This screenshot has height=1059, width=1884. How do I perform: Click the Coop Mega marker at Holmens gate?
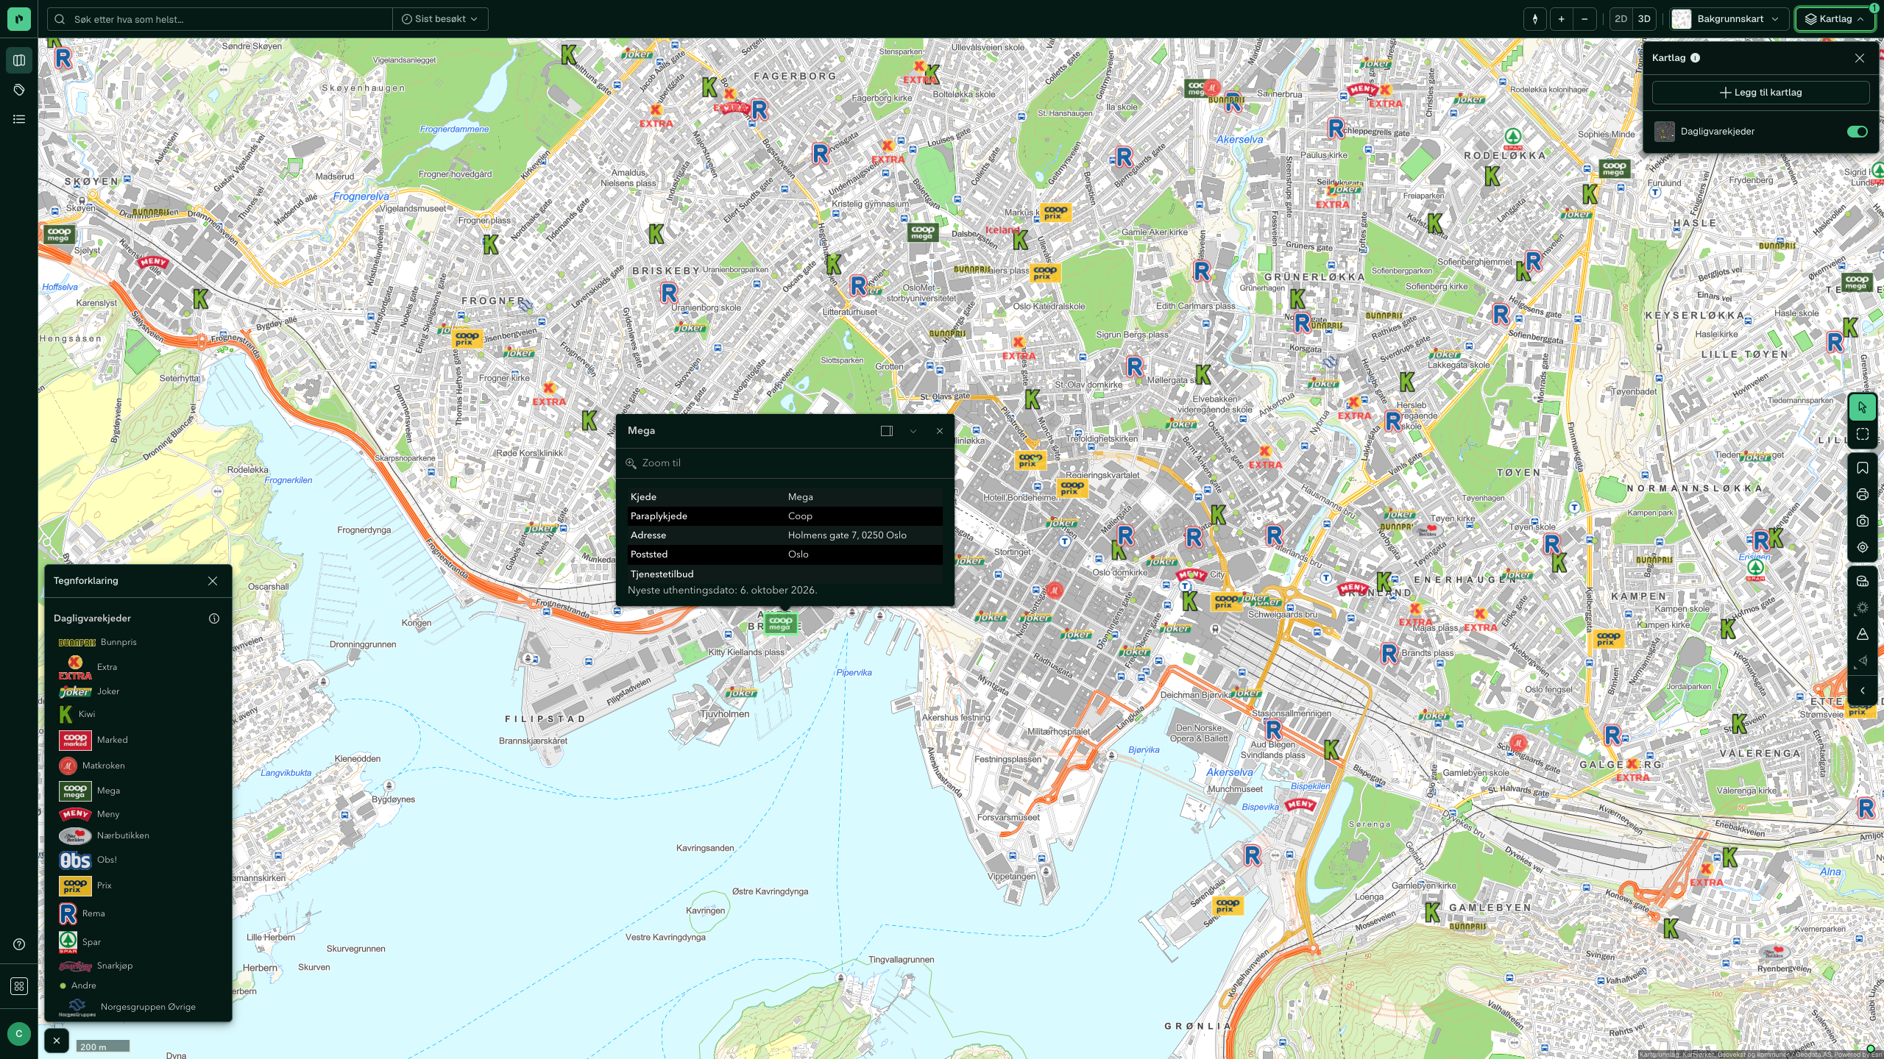[x=780, y=624]
